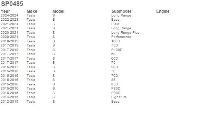Viewport: 217px width, 125px height.
Task: Select the 2024-2024 Long Range row year
Action: point(9,15)
